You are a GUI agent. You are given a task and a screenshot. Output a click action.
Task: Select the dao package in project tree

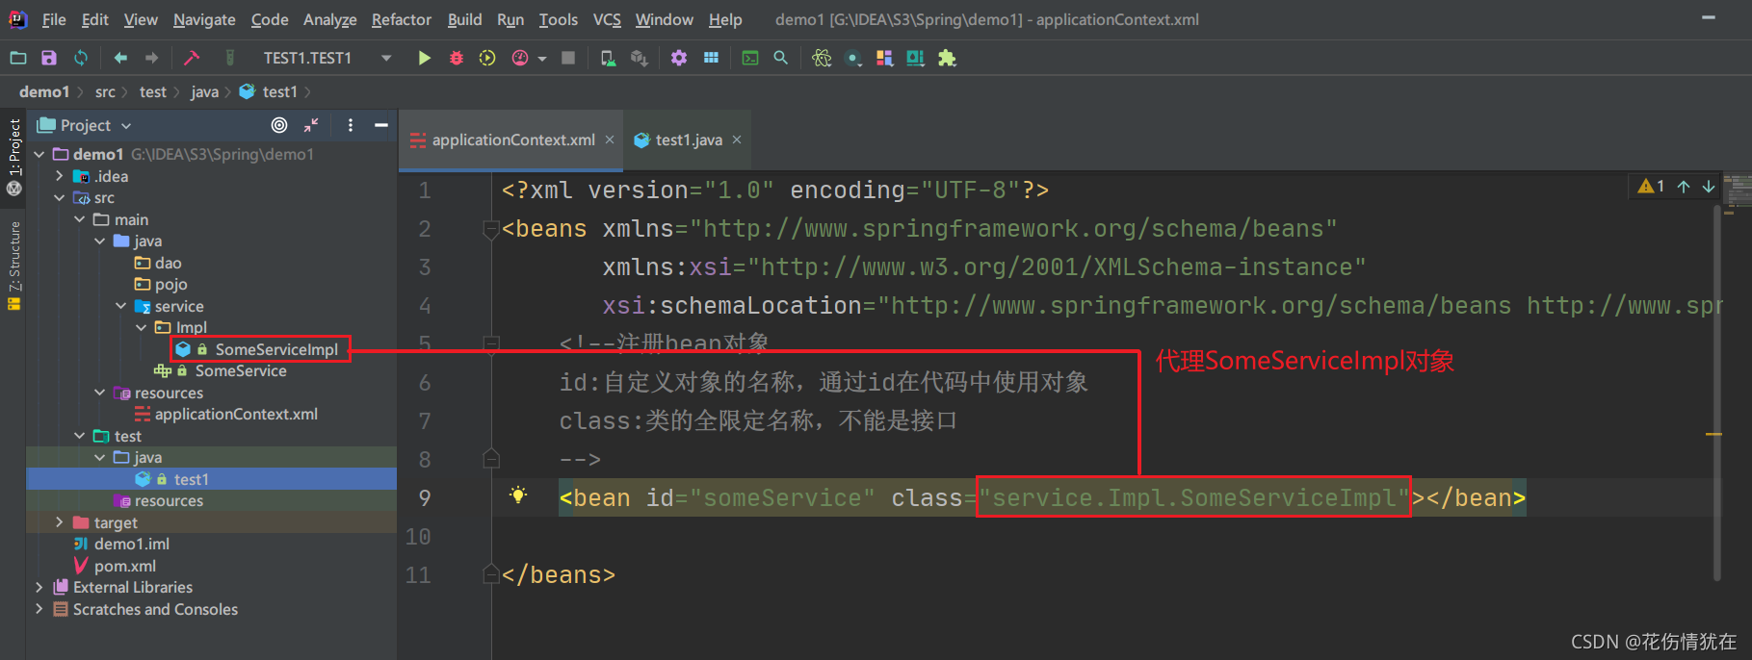coord(168,263)
